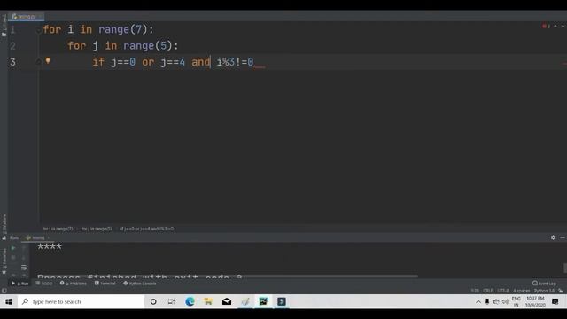Click the volume speaker tray icon
Viewport: 567px width, 319px height.
click(505, 301)
